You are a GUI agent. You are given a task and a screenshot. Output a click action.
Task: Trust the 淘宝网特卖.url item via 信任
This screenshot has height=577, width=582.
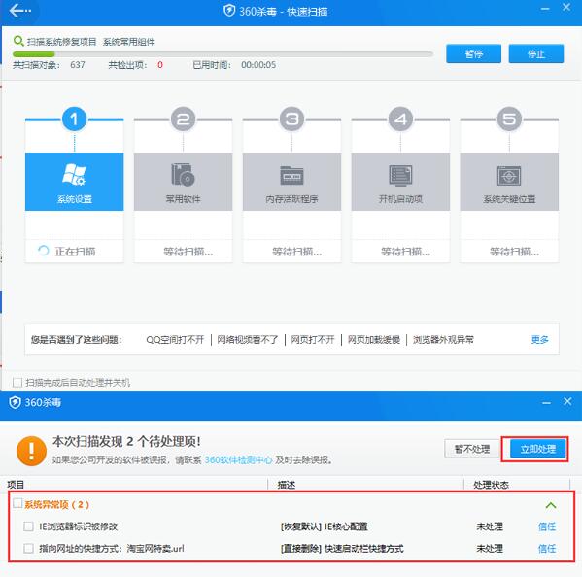point(547,549)
